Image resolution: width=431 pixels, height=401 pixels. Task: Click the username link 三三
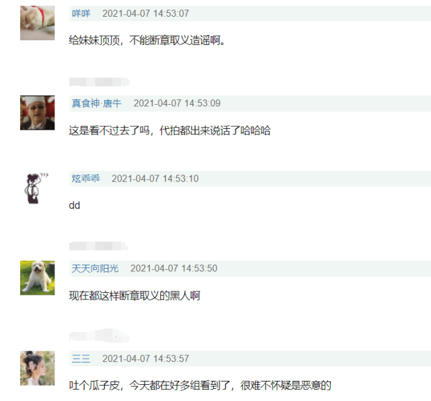pyautogui.click(x=81, y=359)
